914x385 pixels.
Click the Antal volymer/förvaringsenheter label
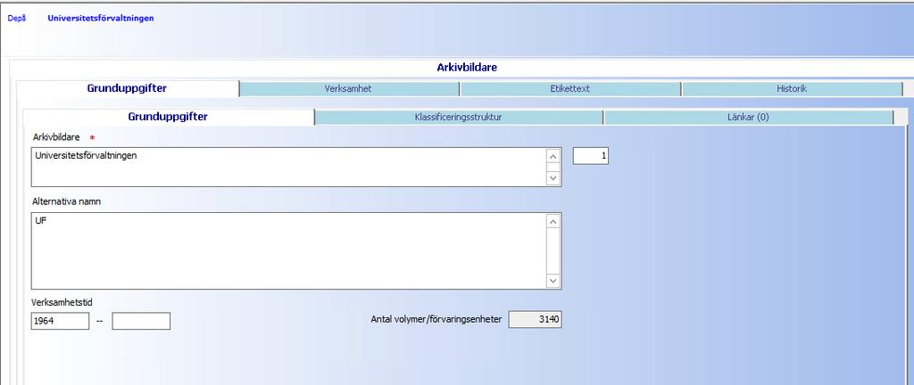[436, 319]
